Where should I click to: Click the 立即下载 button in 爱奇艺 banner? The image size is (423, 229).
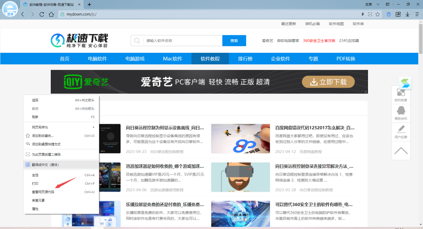328,82
